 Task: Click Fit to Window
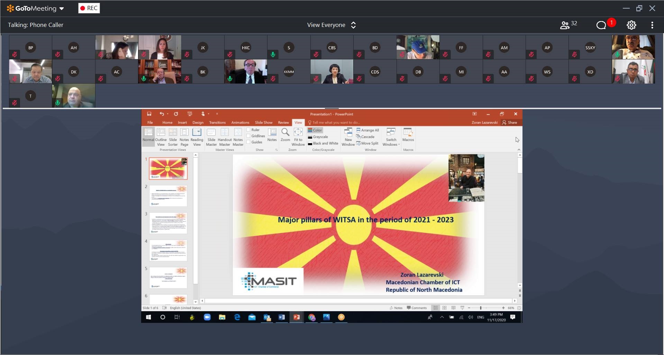point(298,137)
